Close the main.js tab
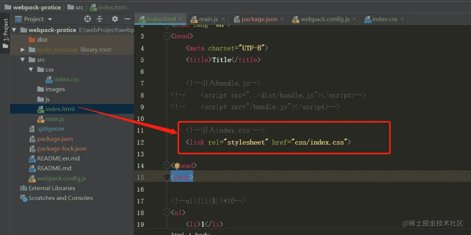Viewport: 471px width, 235px height. (x=223, y=19)
